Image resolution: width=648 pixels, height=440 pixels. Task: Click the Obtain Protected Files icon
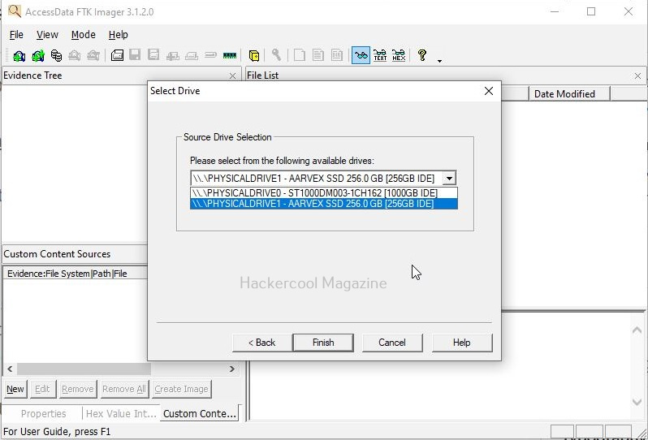pos(254,56)
